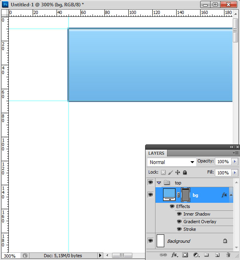
Task: Open the status bar info arrow menu
Action: coord(100,255)
